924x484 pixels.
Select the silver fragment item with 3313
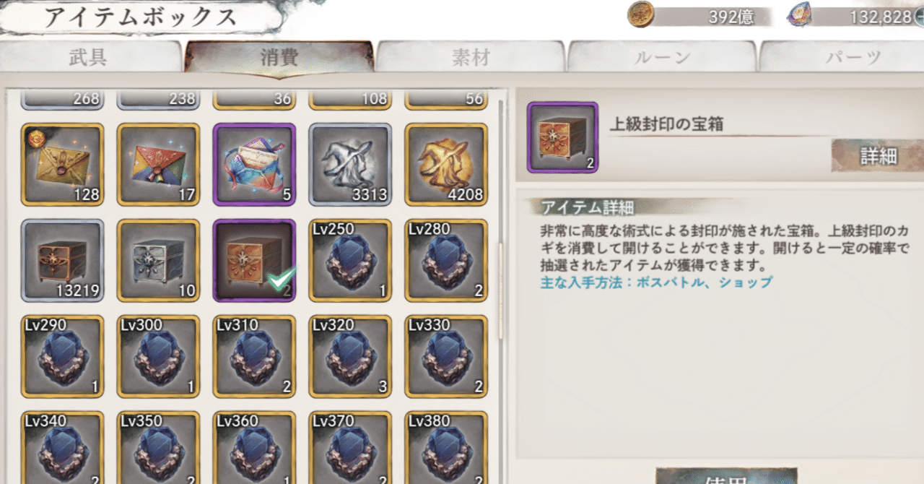[350, 165]
